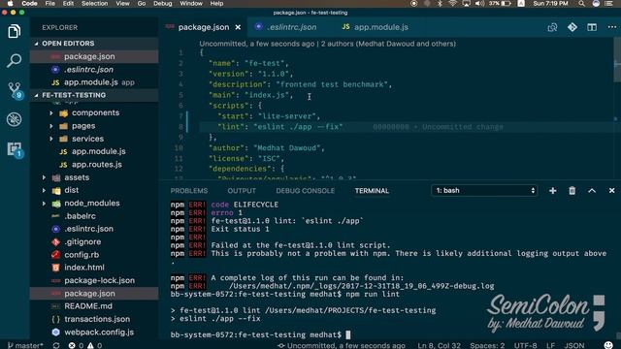Viewport: 621px width, 349px height.
Task: Click the Bluetooth icon in menu bar
Action: click(x=440, y=4)
